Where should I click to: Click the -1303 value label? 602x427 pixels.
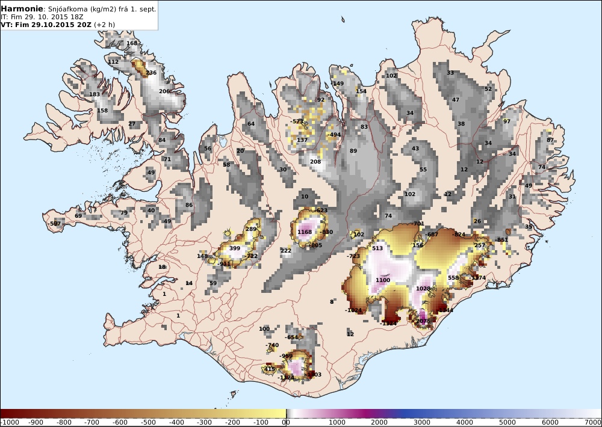pos(313,375)
